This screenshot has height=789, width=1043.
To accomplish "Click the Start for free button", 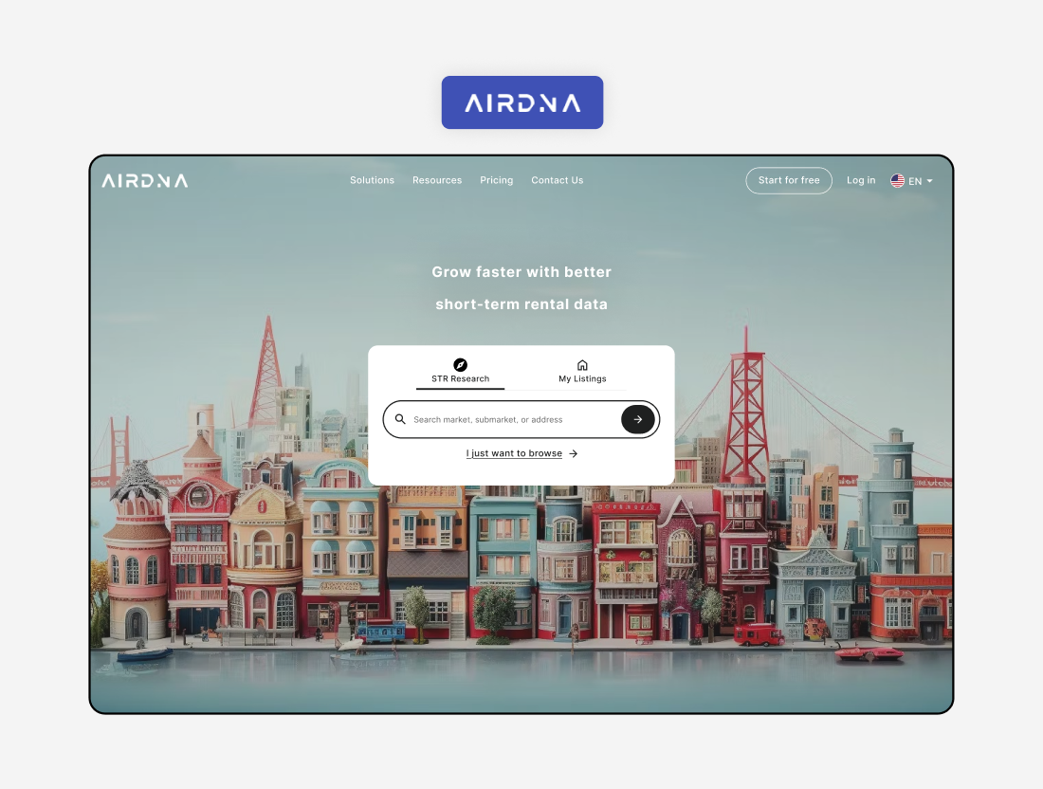I will [x=789, y=180].
